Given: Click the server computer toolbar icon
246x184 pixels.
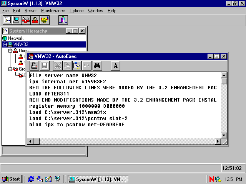Looking at the screenshot, I should pyautogui.click(x=17, y=20).
